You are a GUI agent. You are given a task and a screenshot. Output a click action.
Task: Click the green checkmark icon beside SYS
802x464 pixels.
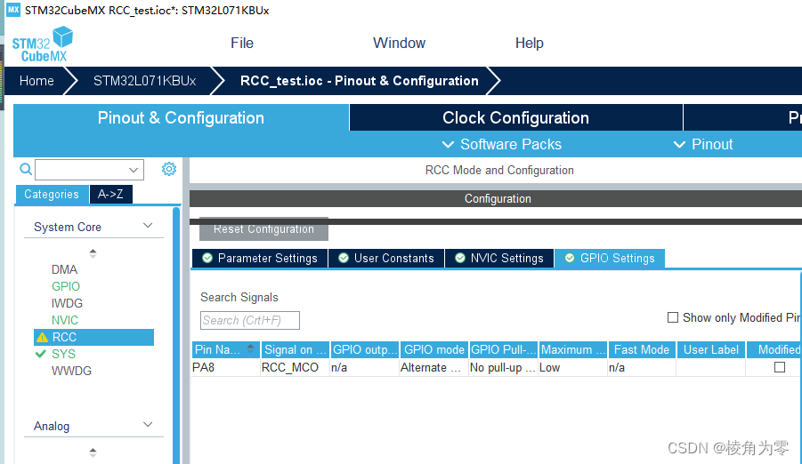[40, 354]
